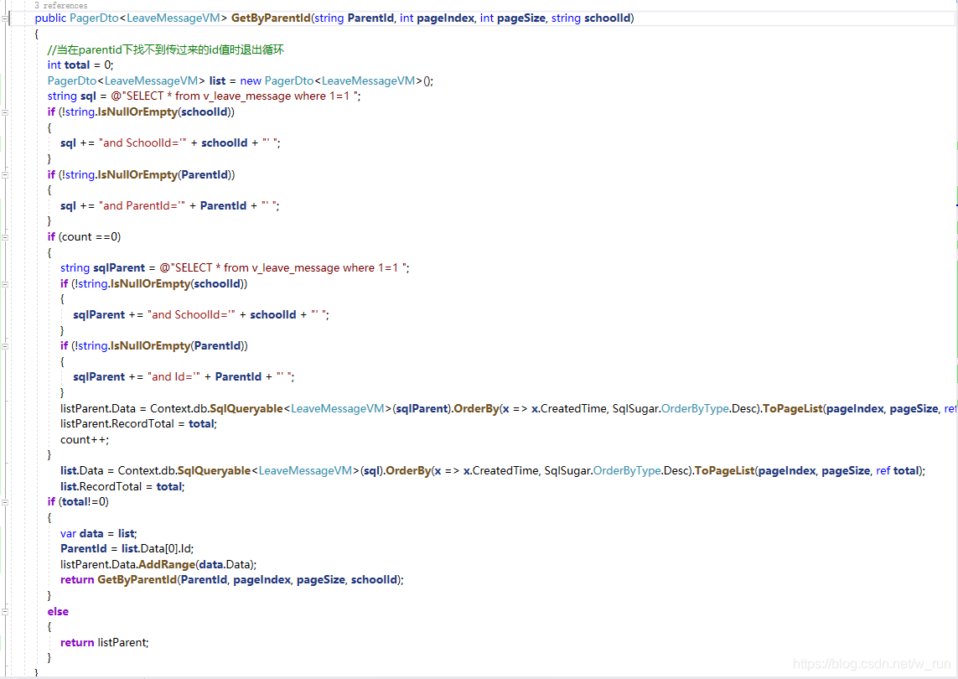Collapse the schoolId check below the sqlParent declaration
The width and height of the screenshot is (958, 679).
(x=5, y=284)
